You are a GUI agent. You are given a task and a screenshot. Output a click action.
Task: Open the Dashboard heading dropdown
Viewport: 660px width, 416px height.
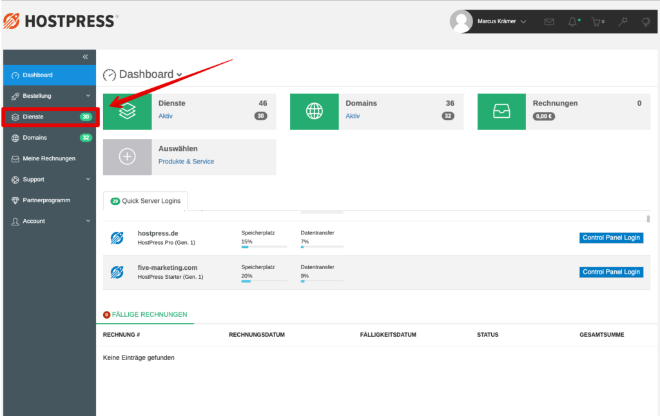(179, 75)
